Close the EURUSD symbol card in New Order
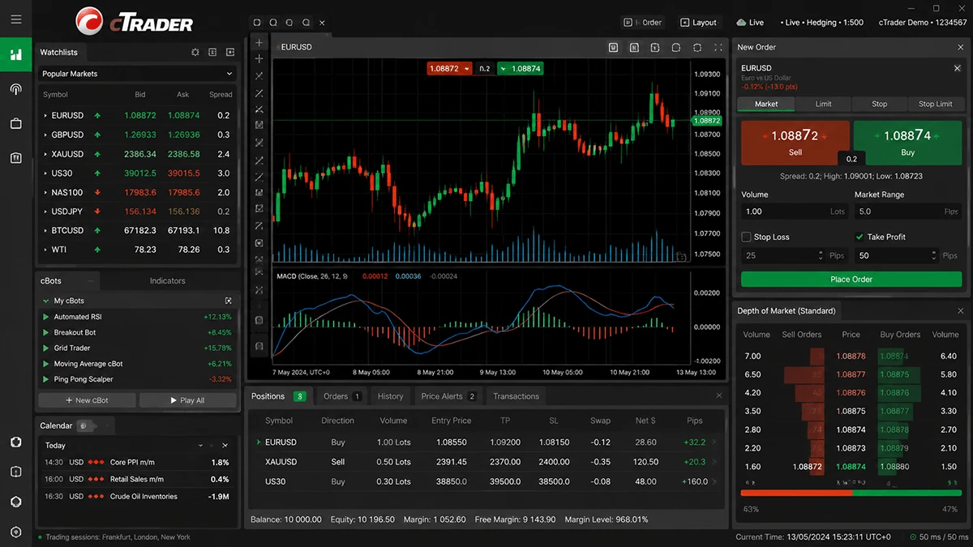This screenshot has width=973, height=547. (x=957, y=69)
